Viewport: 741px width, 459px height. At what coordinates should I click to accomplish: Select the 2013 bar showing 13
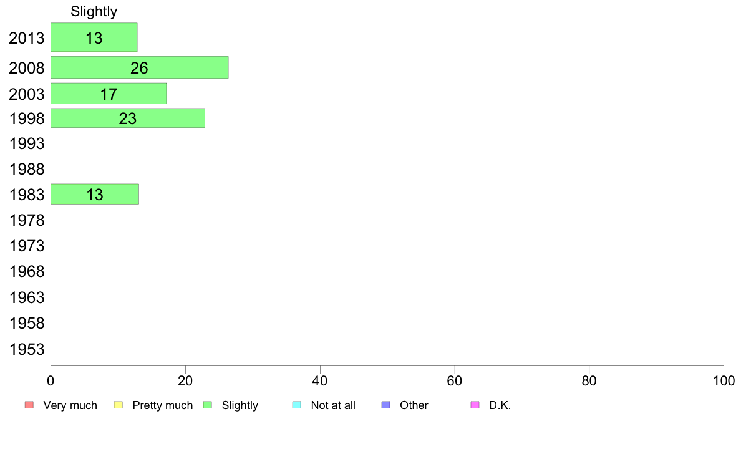click(94, 37)
